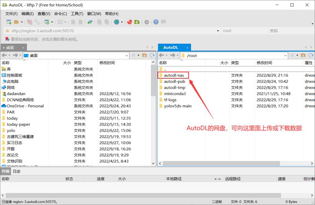Expand the local path 桌面 dropdown
The image size is (315, 205).
coord(126,55)
